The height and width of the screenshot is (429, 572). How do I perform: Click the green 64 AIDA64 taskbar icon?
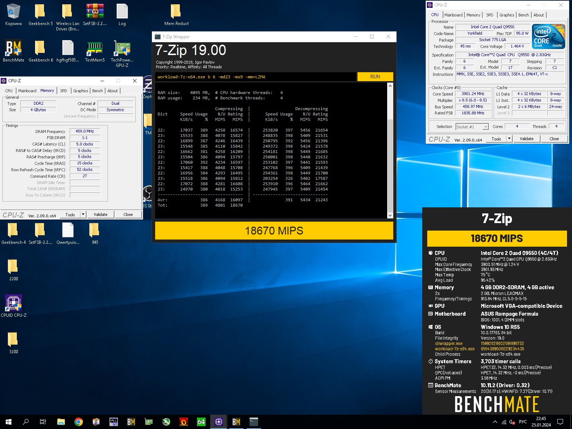tap(201, 422)
